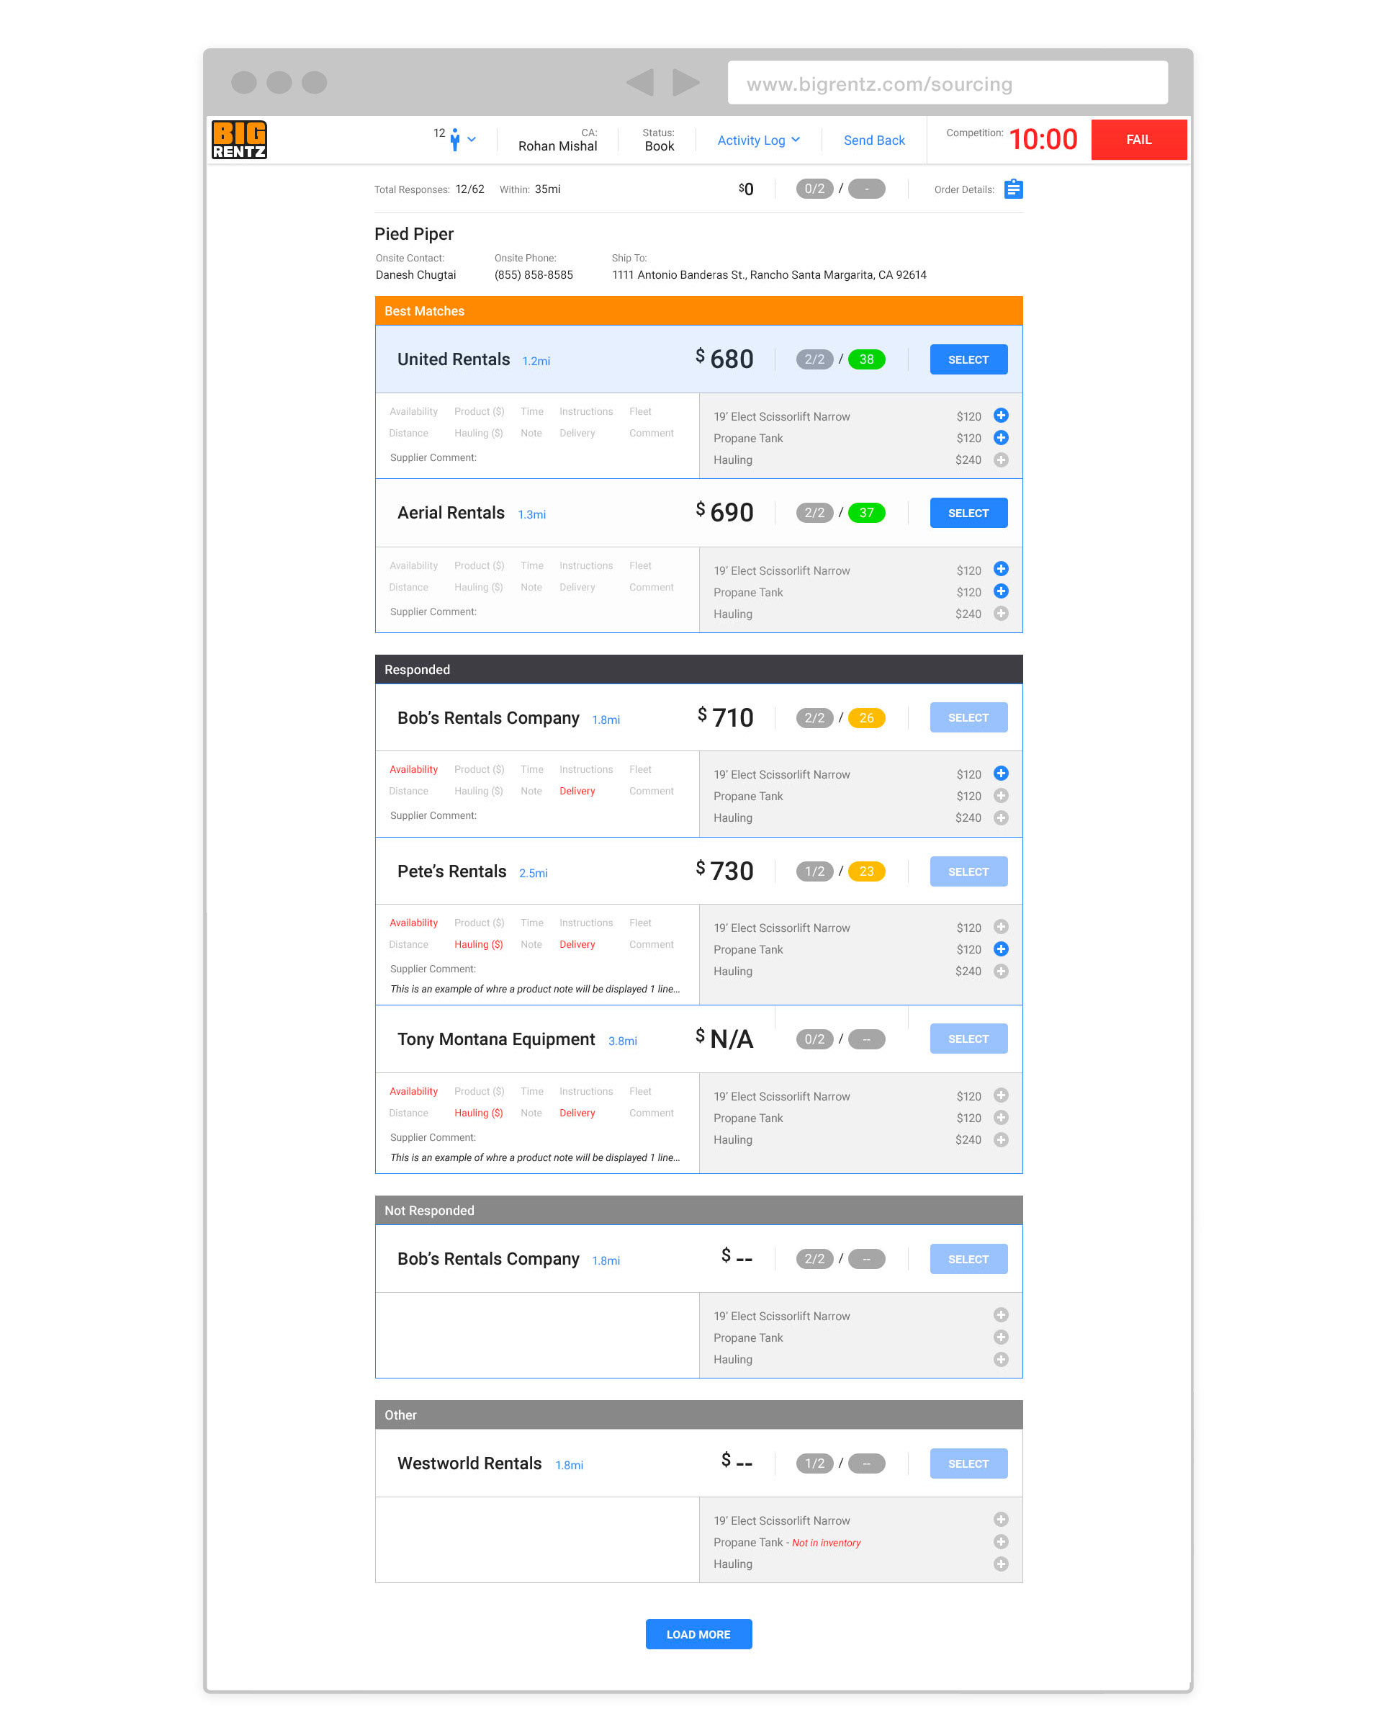Add Tony Montana Scissorlift plus icon
1381x1735 pixels.
pos(1001,1095)
